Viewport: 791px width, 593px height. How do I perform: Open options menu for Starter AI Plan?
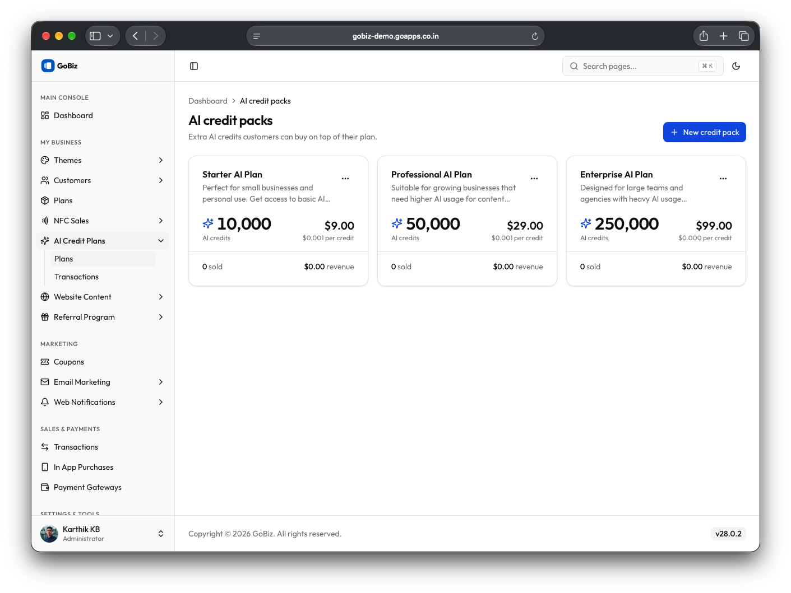[x=345, y=179]
